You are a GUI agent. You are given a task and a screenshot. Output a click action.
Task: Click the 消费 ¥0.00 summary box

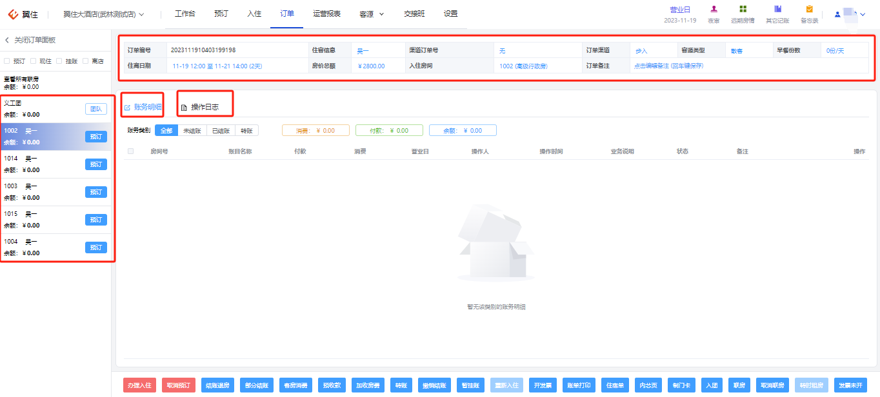pyautogui.click(x=315, y=130)
